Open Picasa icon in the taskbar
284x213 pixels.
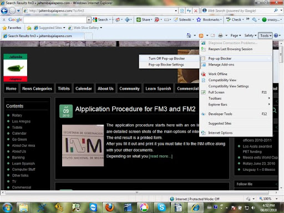click(144, 207)
